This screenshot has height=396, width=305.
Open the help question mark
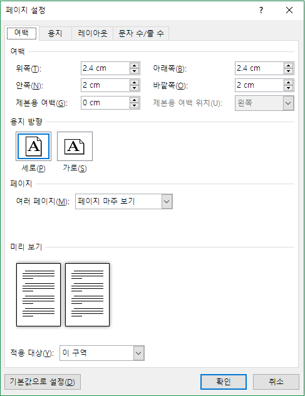point(261,11)
